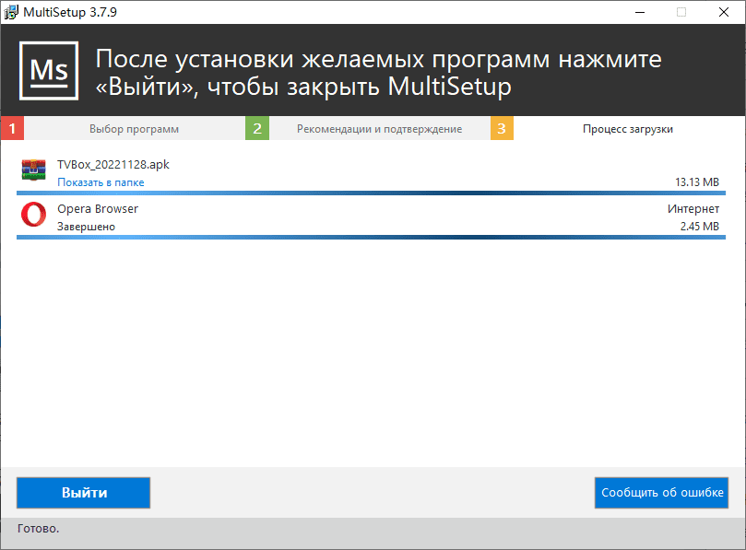
Task: Minimize the MultiSetup window
Action: point(640,12)
